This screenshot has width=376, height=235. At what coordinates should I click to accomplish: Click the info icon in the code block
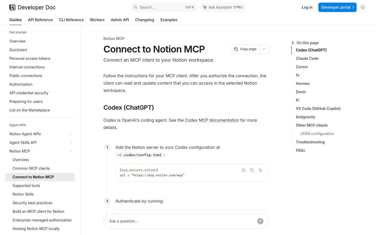pos(243,170)
